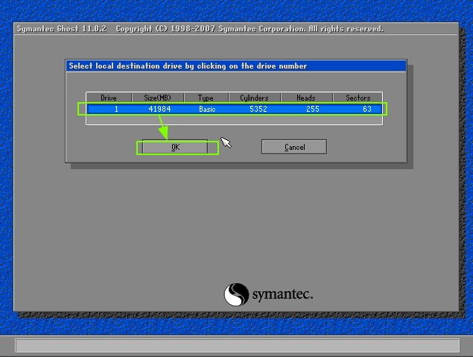Click the heads value 255
The image size is (473, 357).
point(313,109)
